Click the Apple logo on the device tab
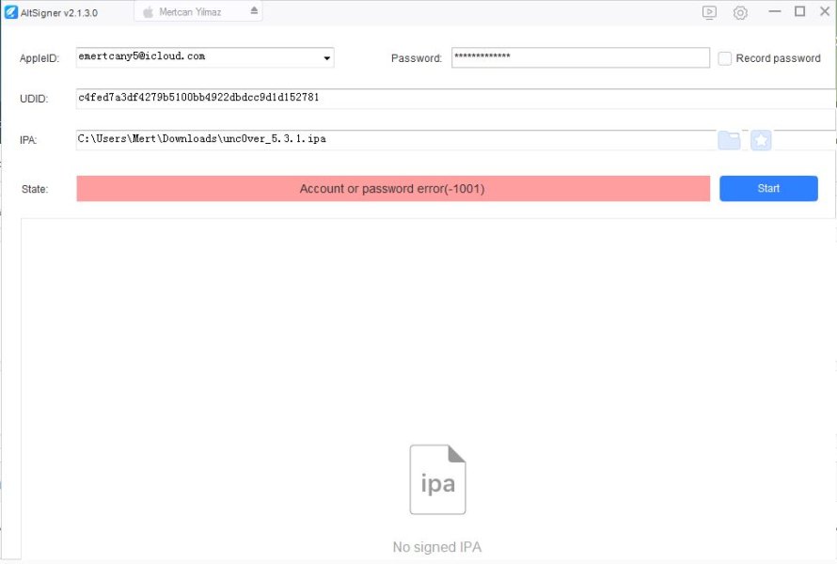837x564 pixels. (148, 12)
